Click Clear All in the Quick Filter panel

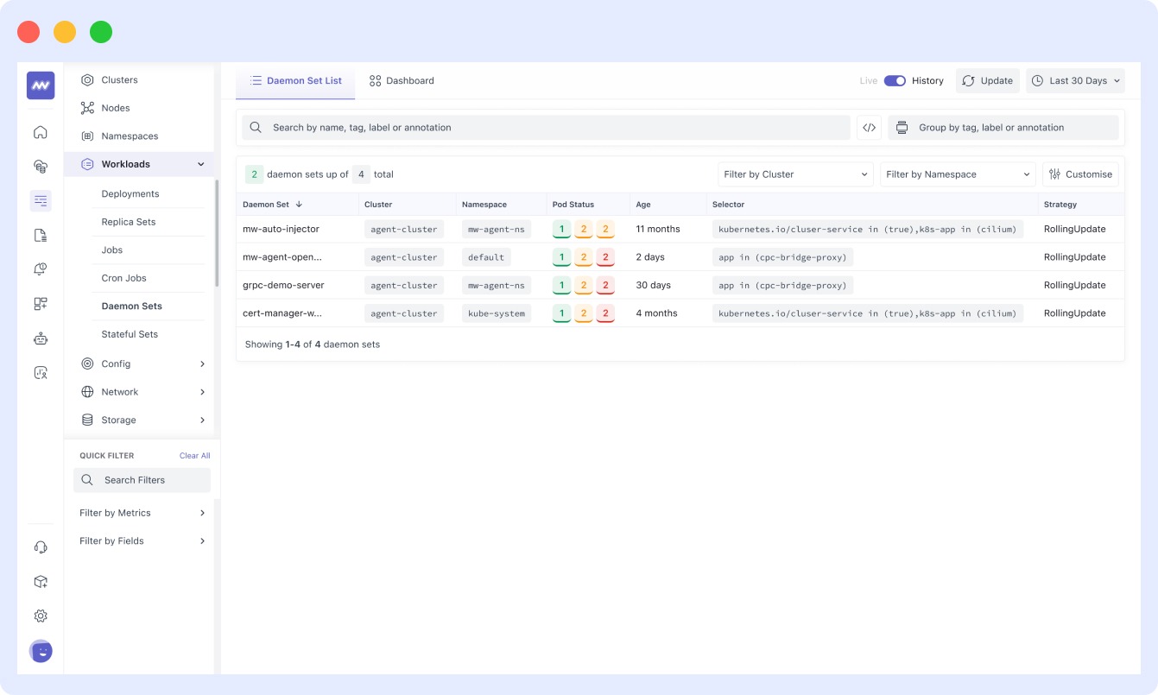194,455
